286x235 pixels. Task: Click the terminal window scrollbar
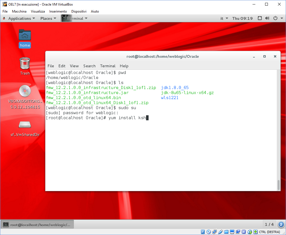[278, 184]
